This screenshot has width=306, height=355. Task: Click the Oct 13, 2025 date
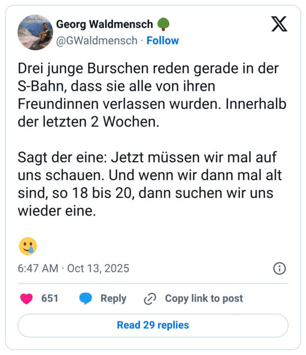click(x=98, y=268)
